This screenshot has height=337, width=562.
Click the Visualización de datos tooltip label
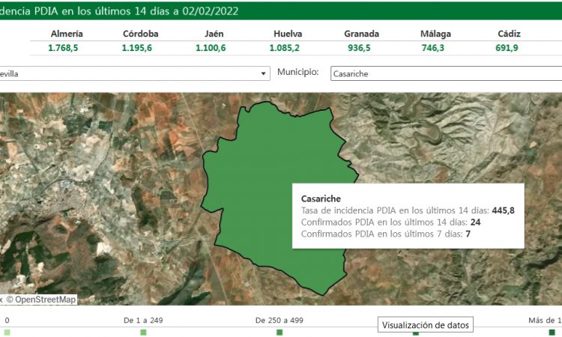point(425,325)
